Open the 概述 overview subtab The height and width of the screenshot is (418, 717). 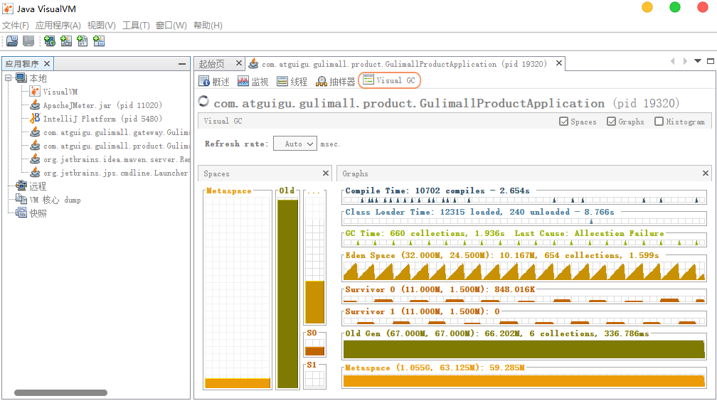(214, 81)
